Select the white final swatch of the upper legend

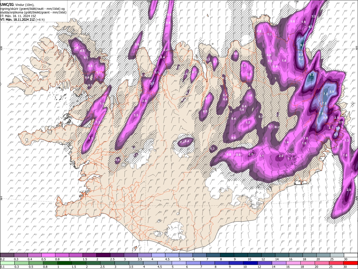pyautogui.click(x=351, y=255)
